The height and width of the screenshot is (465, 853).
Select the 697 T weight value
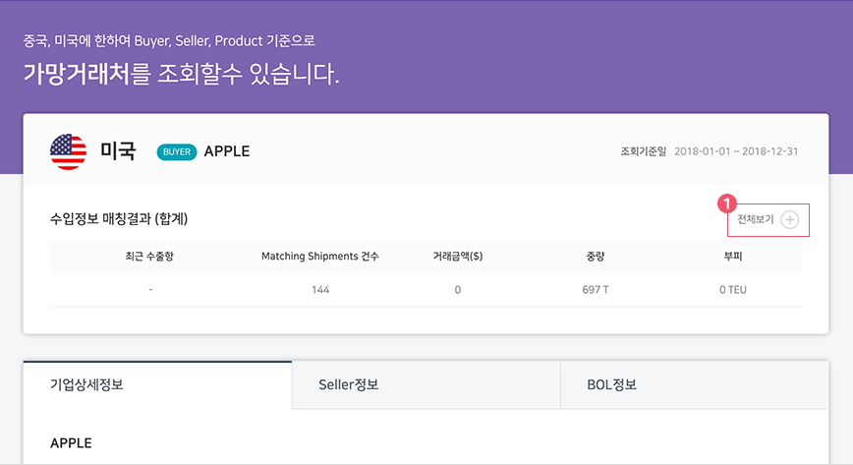[596, 290]
